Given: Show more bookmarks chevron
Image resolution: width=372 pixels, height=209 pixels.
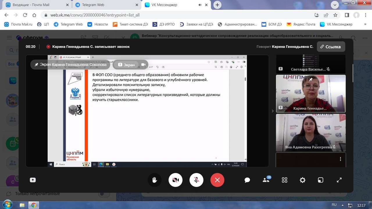Looking at the screenshot, I should 365,24.
